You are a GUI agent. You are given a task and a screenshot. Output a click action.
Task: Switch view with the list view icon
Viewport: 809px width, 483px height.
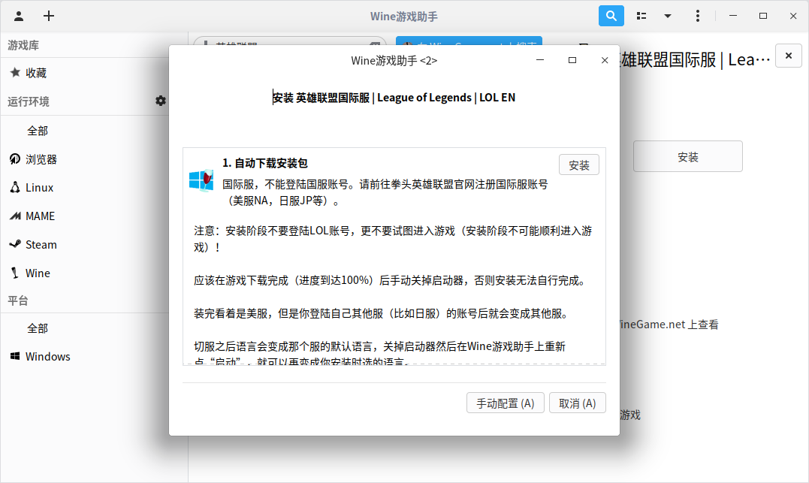coord(641,16)
